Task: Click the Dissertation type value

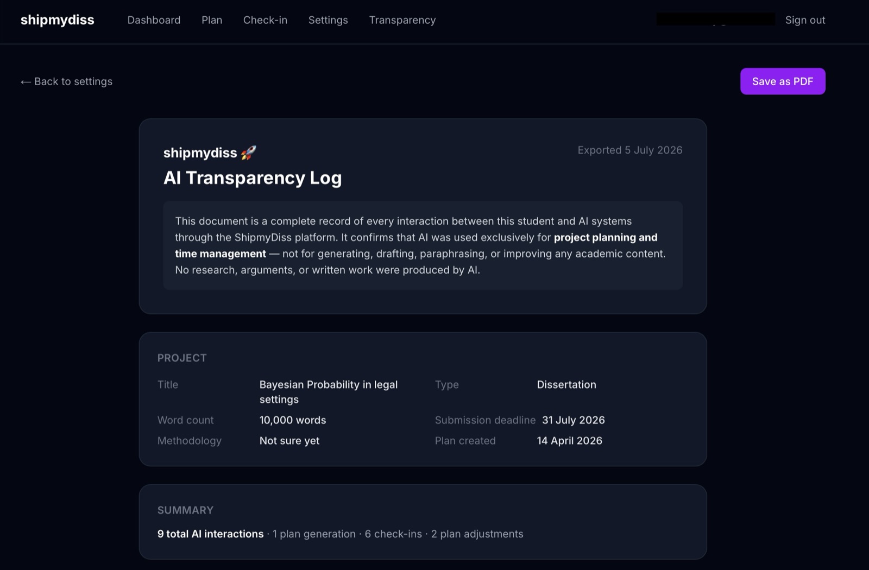Action: click(566, 384)
